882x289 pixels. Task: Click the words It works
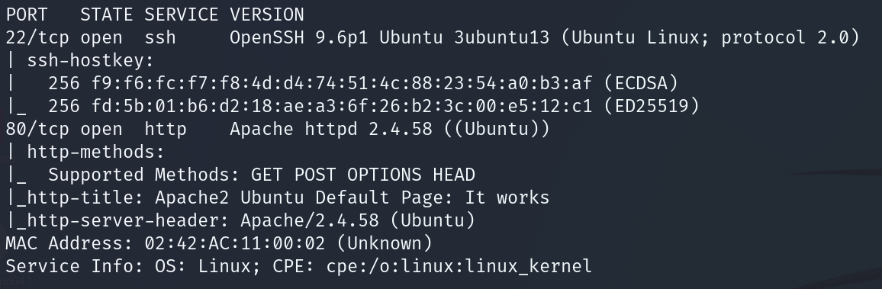tap(507, 197)
